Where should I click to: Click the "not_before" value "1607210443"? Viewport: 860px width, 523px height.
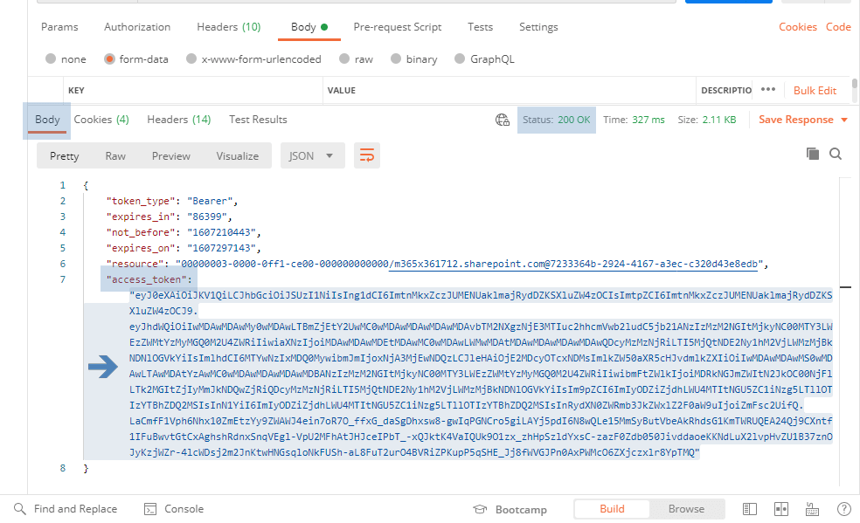[221, 232]
